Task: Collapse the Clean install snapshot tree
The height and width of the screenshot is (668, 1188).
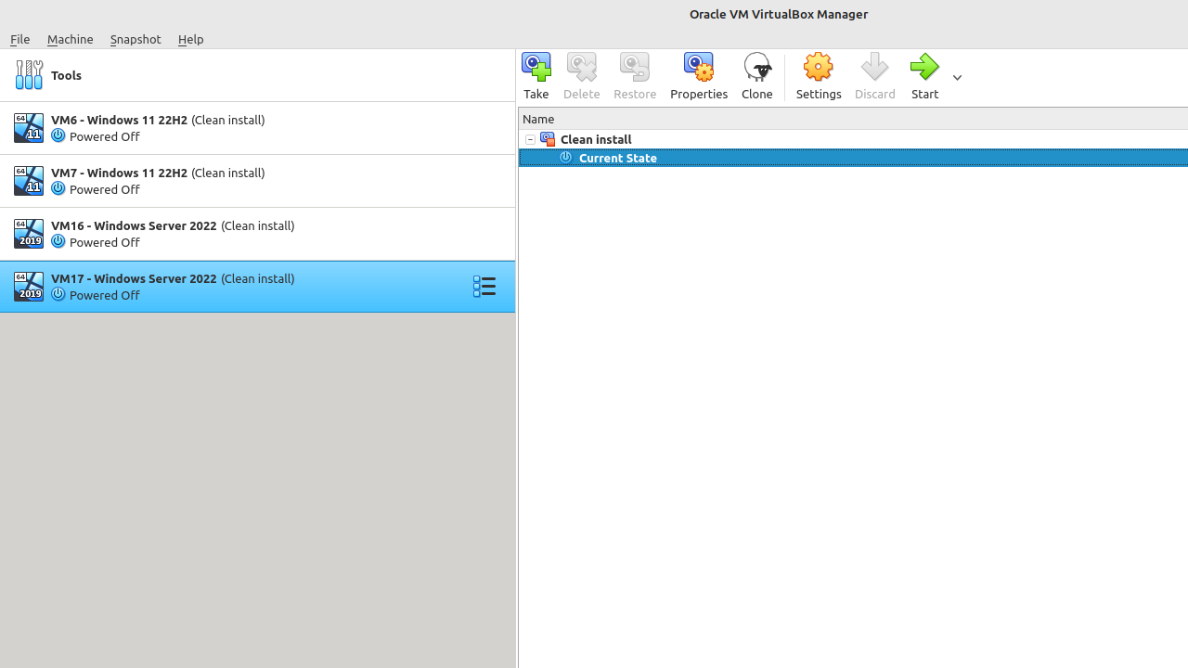Action: coord(530,139)
